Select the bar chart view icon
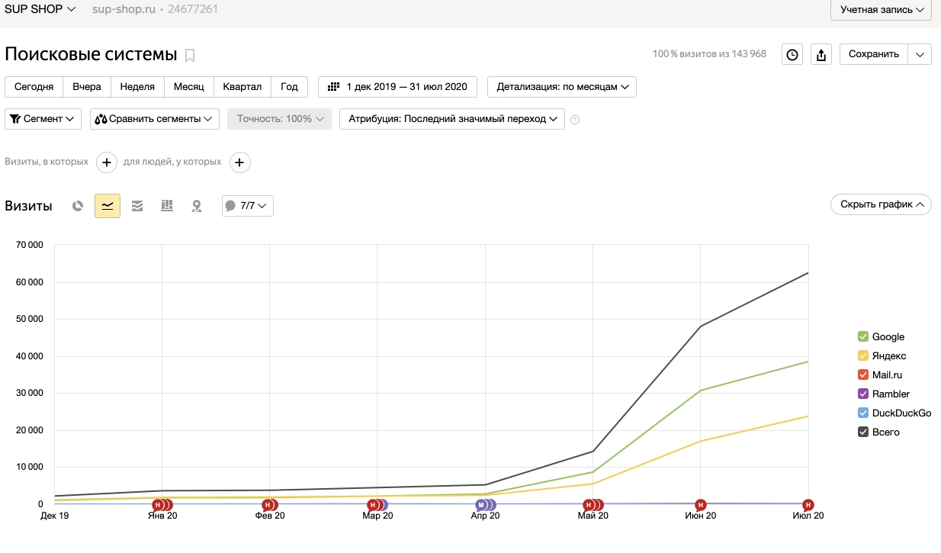The width and height of the screenshot is (941, 553). [167, 206]
